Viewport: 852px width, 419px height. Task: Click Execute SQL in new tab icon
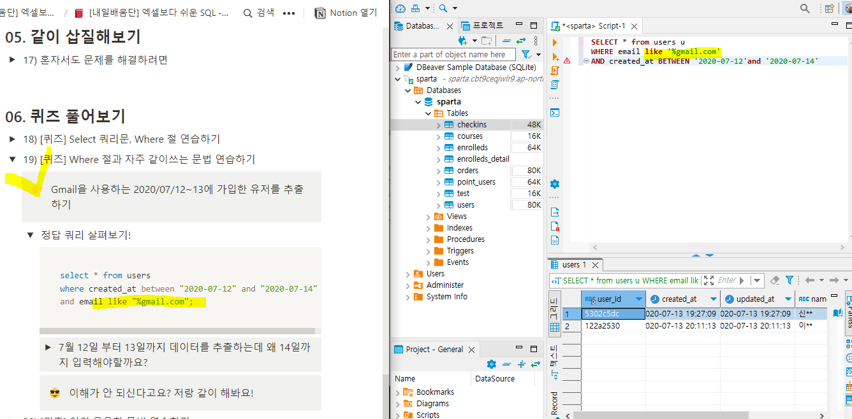pos(554,57)
